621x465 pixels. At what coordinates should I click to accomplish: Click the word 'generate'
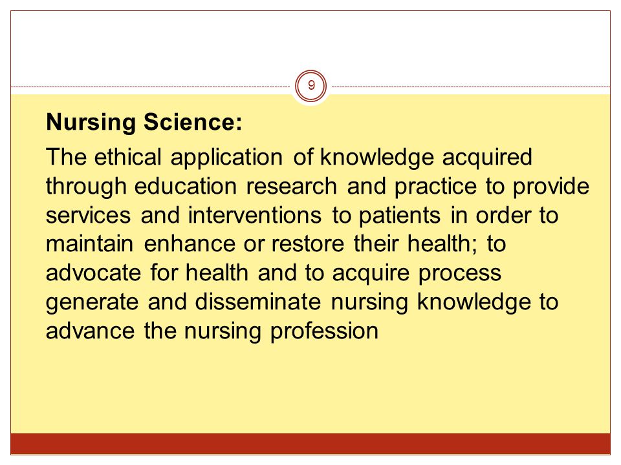pos(93,304)
